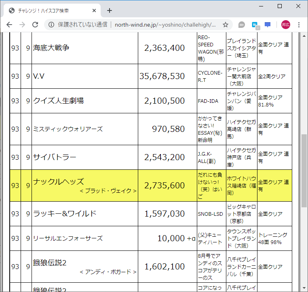Click the vertical scrollbar thumb
Viewport: 308px width, 292px height.
pyautogui.click(x=304, y=171)
